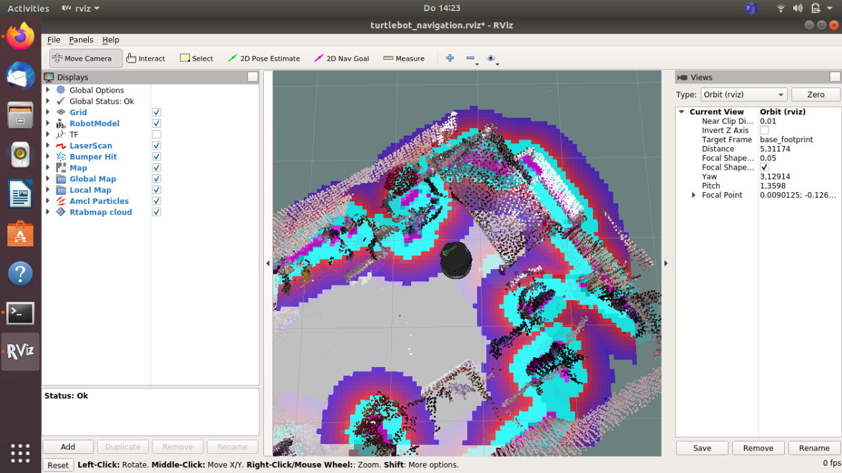
Task: Open Firefox from the dock
Action: (x=20, y=36)
